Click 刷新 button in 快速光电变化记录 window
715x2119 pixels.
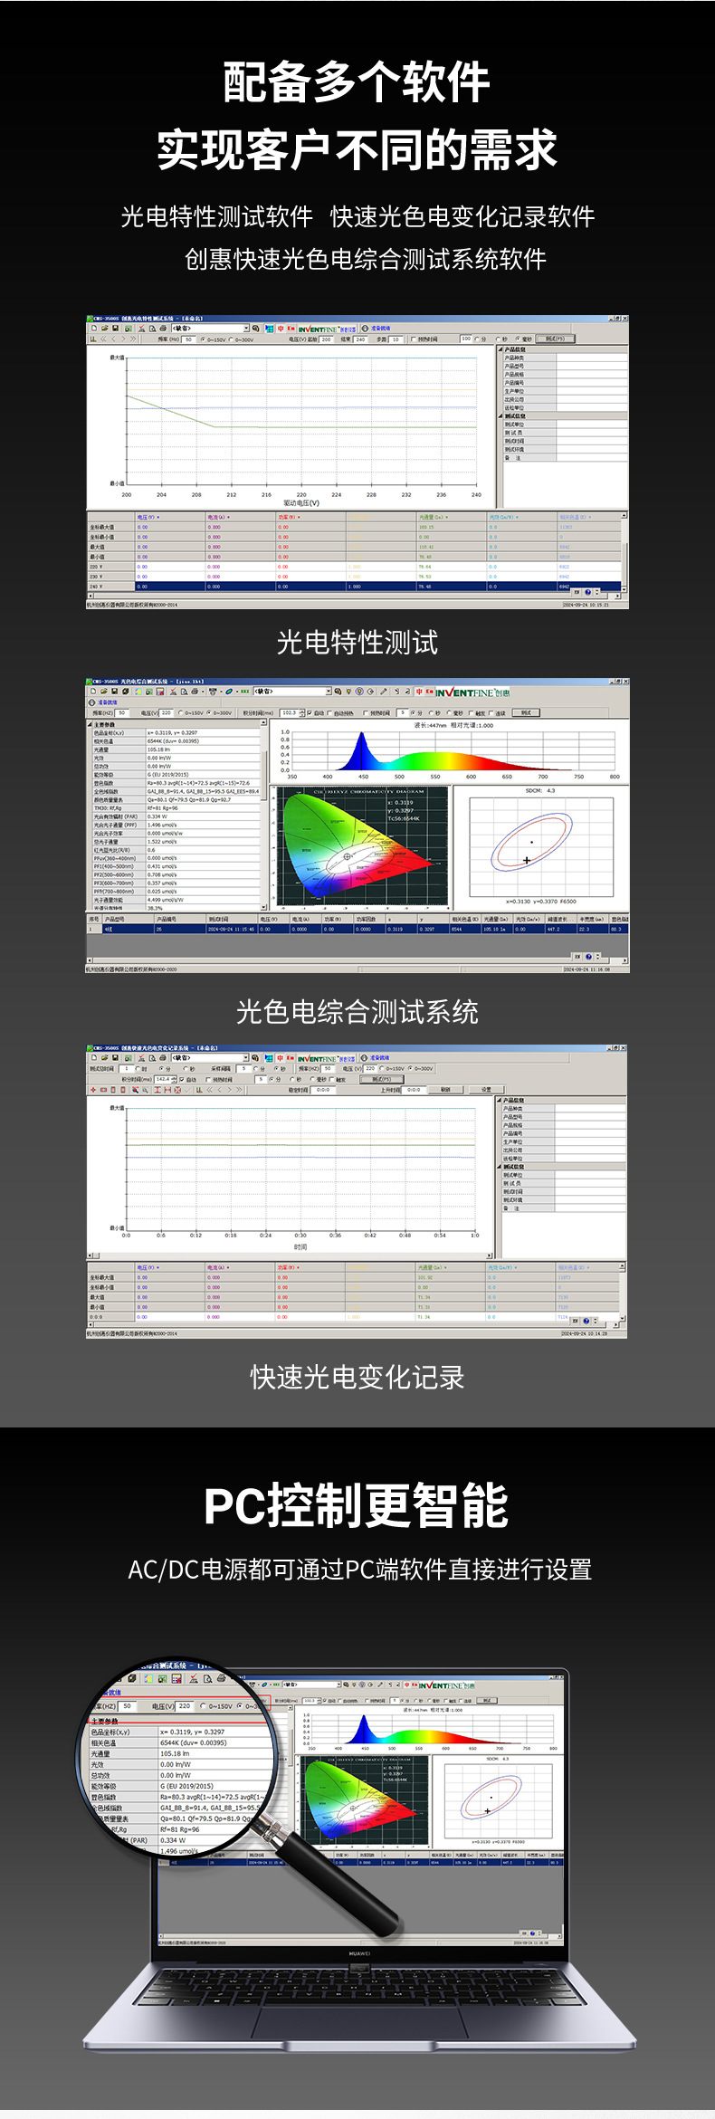click(x=443, y=1089)
